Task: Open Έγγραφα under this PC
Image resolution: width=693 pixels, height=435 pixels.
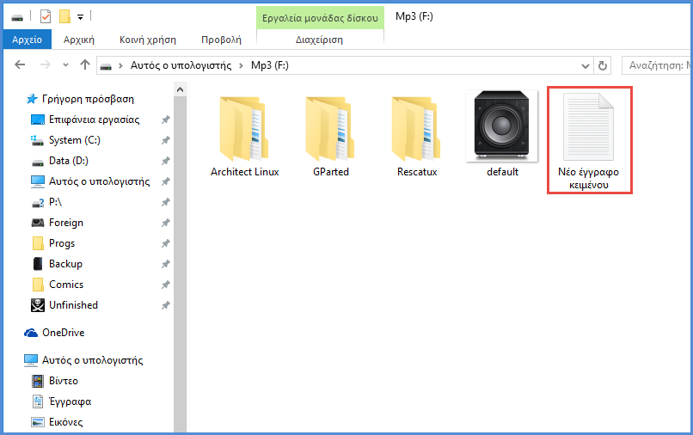Action: [71, 401]
